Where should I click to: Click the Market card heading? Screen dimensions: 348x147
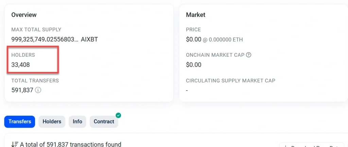point(196,15)
